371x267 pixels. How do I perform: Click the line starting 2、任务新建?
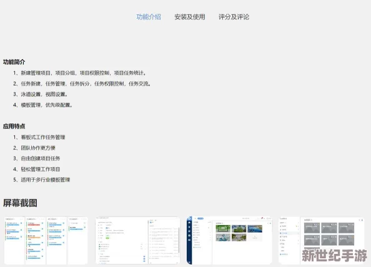(x=82, y=84)
